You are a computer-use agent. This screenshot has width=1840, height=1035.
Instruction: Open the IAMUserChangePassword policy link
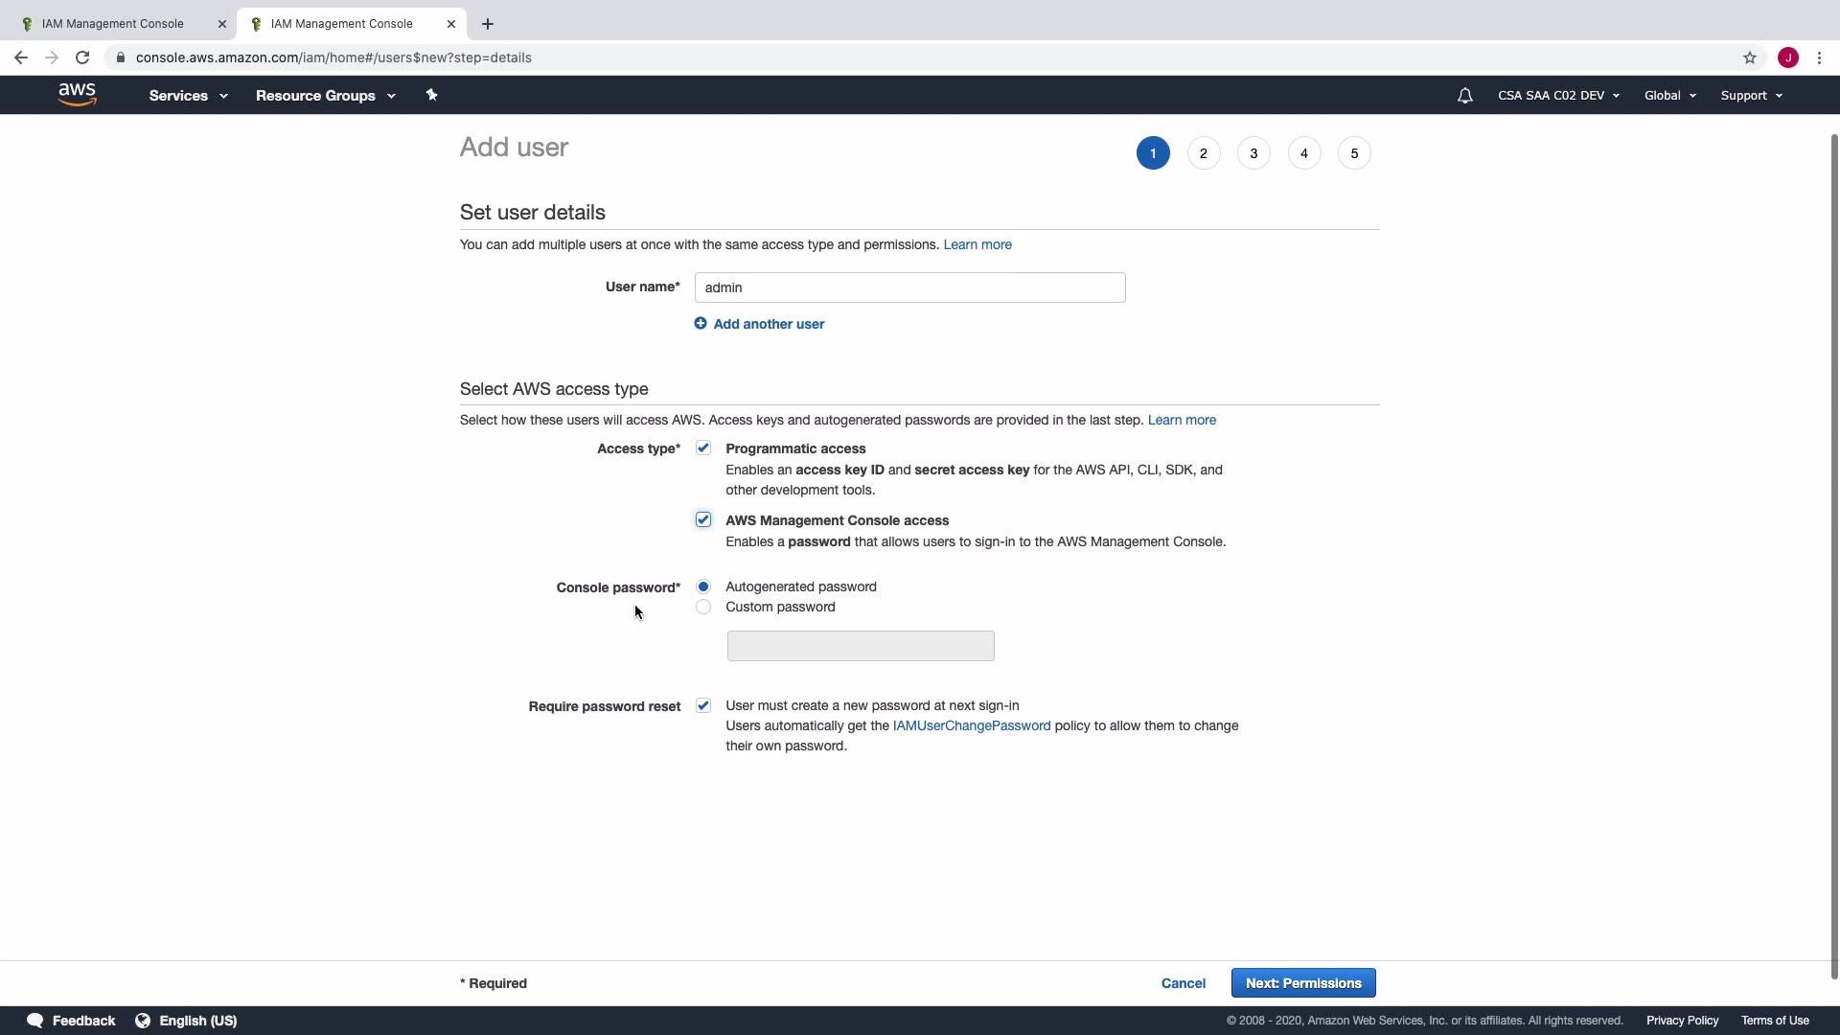pos(971,725)
